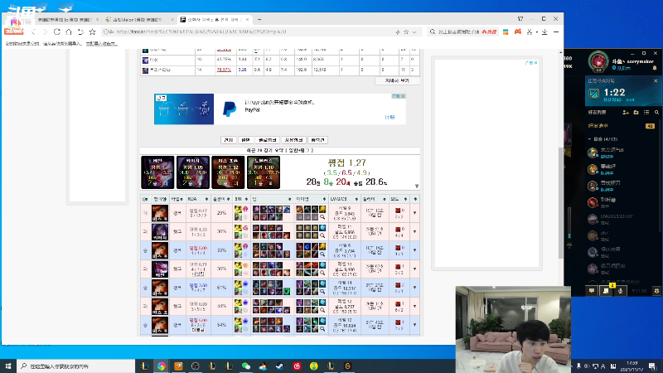The height and width of the screenshot is (373, 663).
Task: Select the second match filter tab
Action: (245, 140)
